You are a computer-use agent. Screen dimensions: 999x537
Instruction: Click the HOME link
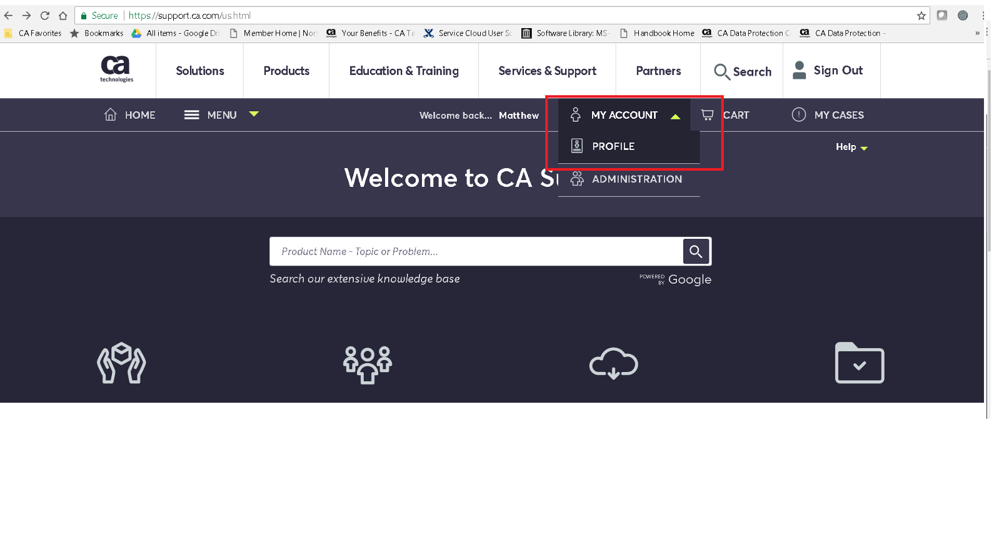140,115
